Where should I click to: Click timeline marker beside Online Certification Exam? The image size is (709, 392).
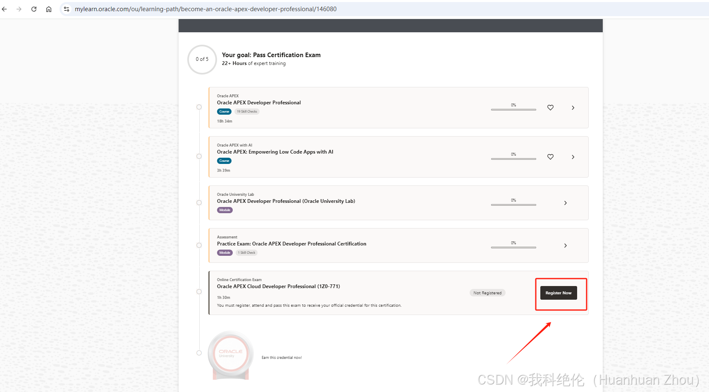pos(199,292)
